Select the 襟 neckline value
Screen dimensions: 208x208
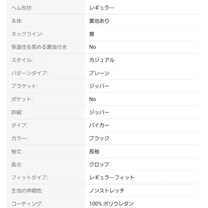click(92, 34)
